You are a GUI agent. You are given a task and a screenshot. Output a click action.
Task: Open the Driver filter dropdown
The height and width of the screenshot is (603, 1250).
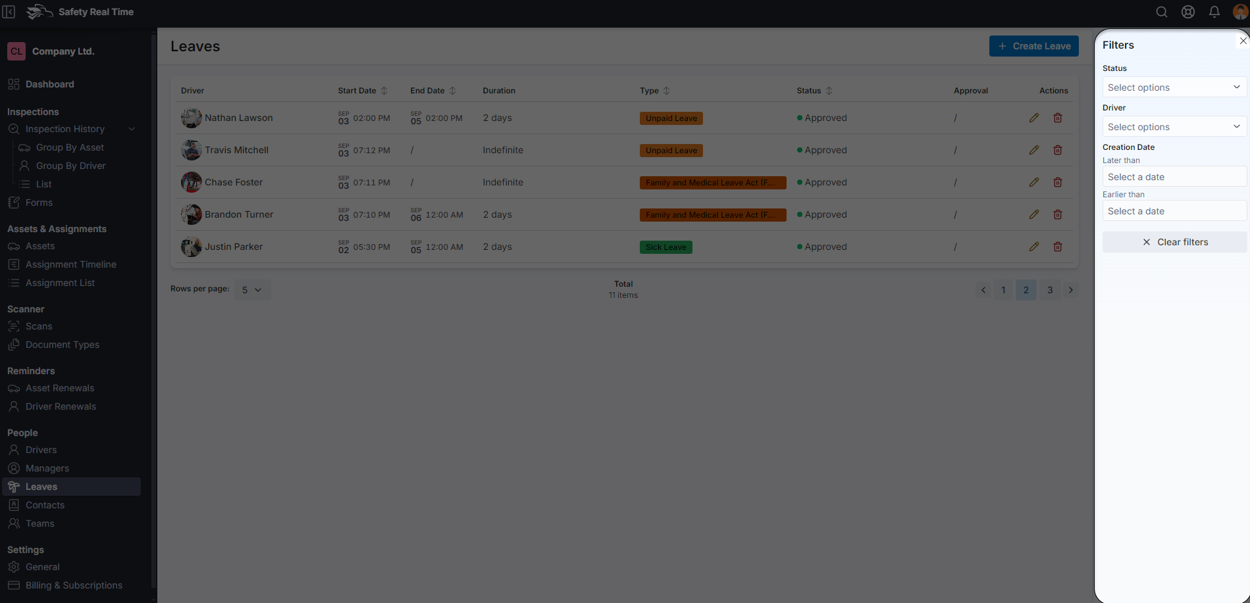click(1174, 127)
